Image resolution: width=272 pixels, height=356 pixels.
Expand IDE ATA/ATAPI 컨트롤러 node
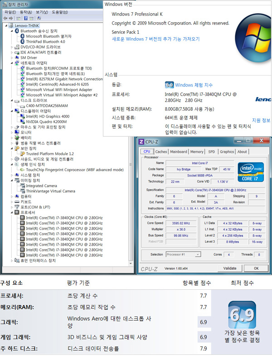(x=12, y=53)
